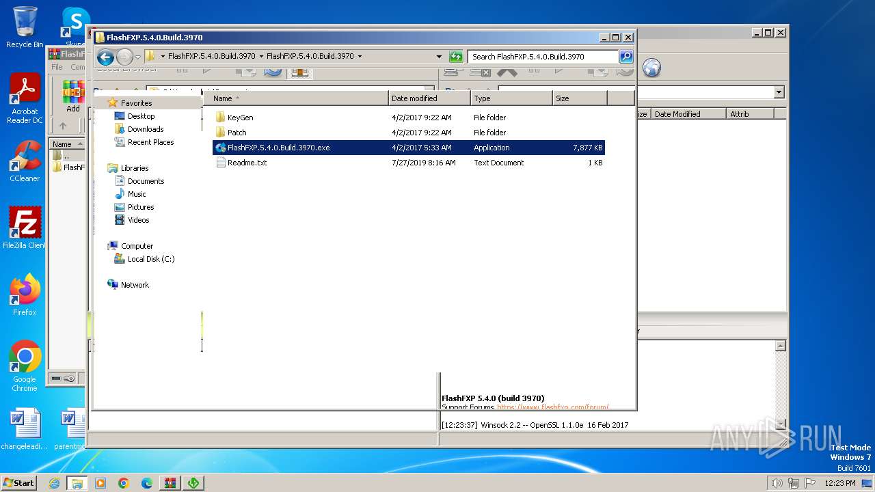This screenshot has height=492, width=875.
Task: Click Attrib column in FlashFXP
Action: (749, 114)
